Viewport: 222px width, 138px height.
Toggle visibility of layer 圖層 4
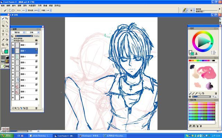13,57
